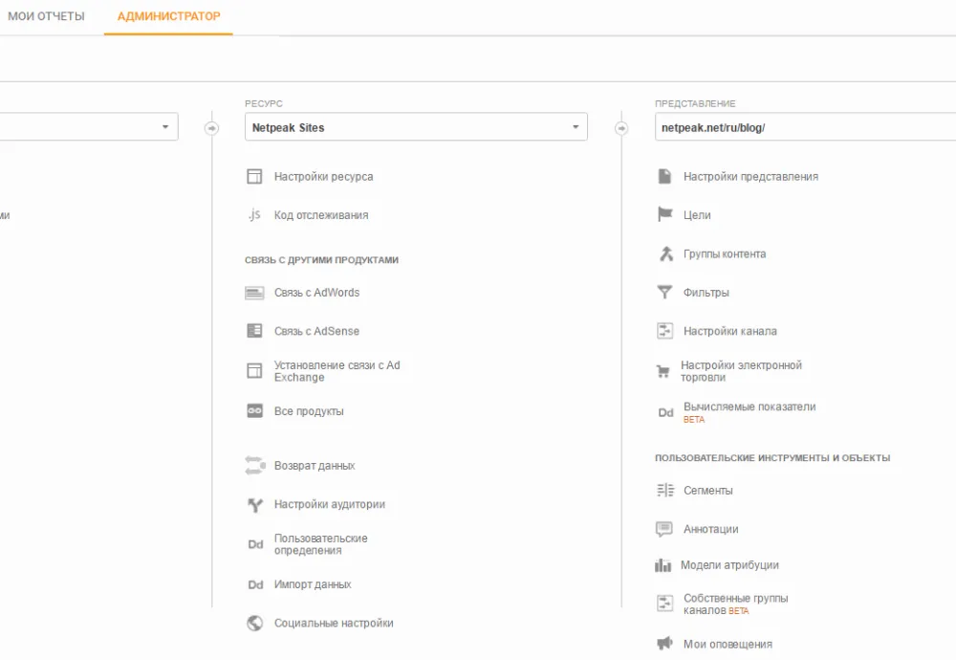
Task: Click the Возврат данных arrows icon
Action: pyautogui.click(x=255, y=466)
